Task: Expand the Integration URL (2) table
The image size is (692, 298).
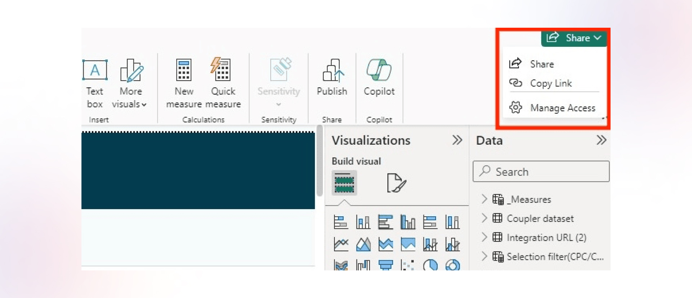Action: coord(484,237)
